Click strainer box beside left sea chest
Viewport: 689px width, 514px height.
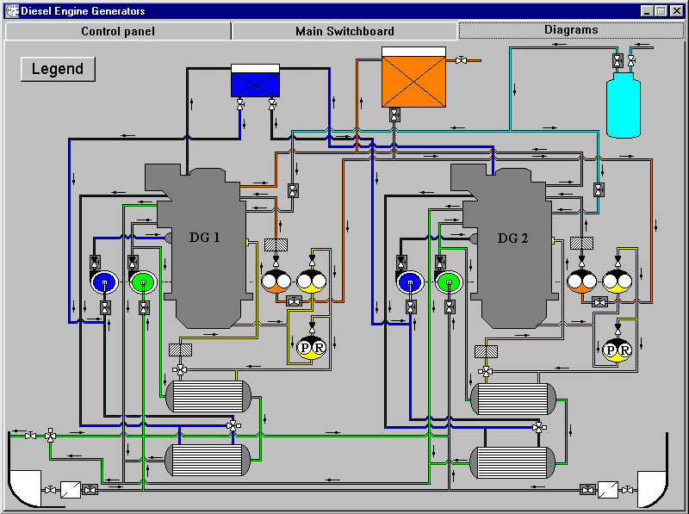click(71, 489)
